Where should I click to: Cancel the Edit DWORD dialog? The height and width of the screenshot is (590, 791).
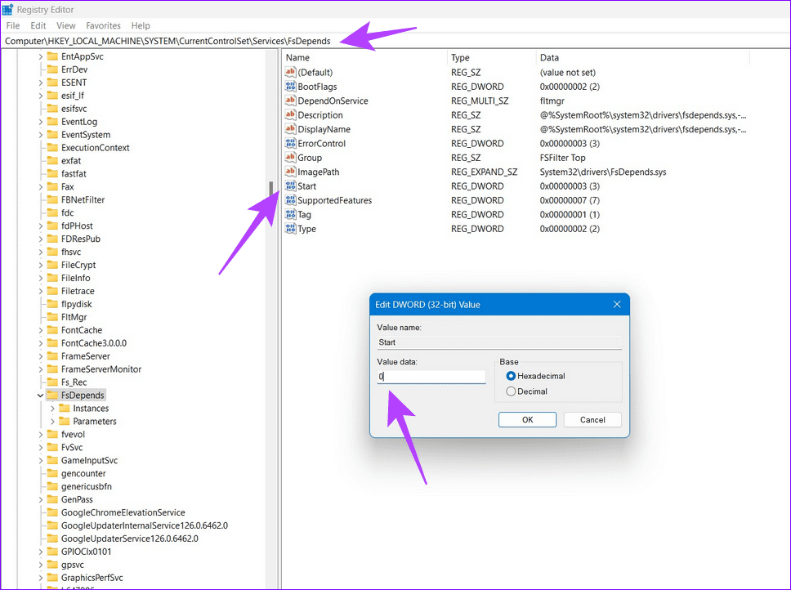coord(592,419)
